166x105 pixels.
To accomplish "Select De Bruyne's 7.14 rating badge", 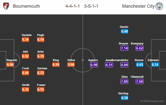I will [124, 48].
